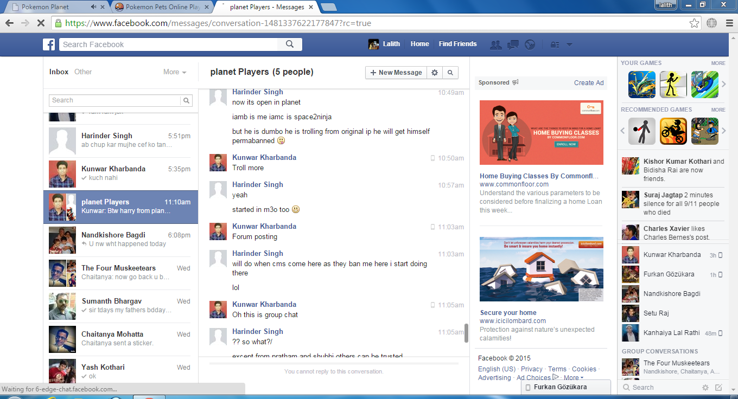Screen dimensions: 738x399
Task: Open the Notifications globe icon
Action: [x=530, y=44]
